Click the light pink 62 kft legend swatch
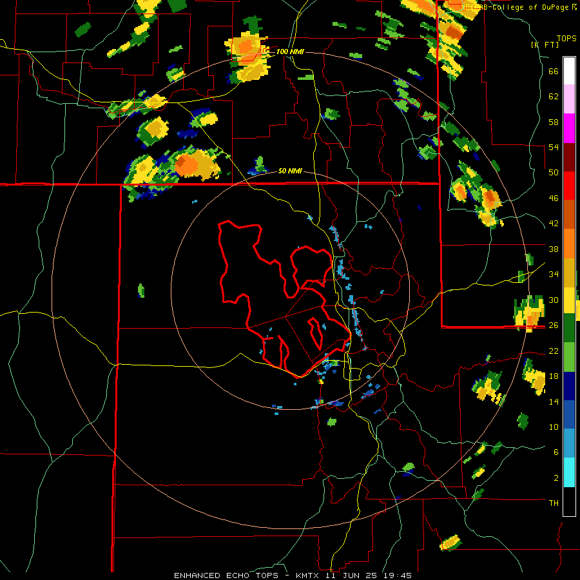Viewport: 580px width, 580px height. tap(569, 99)
